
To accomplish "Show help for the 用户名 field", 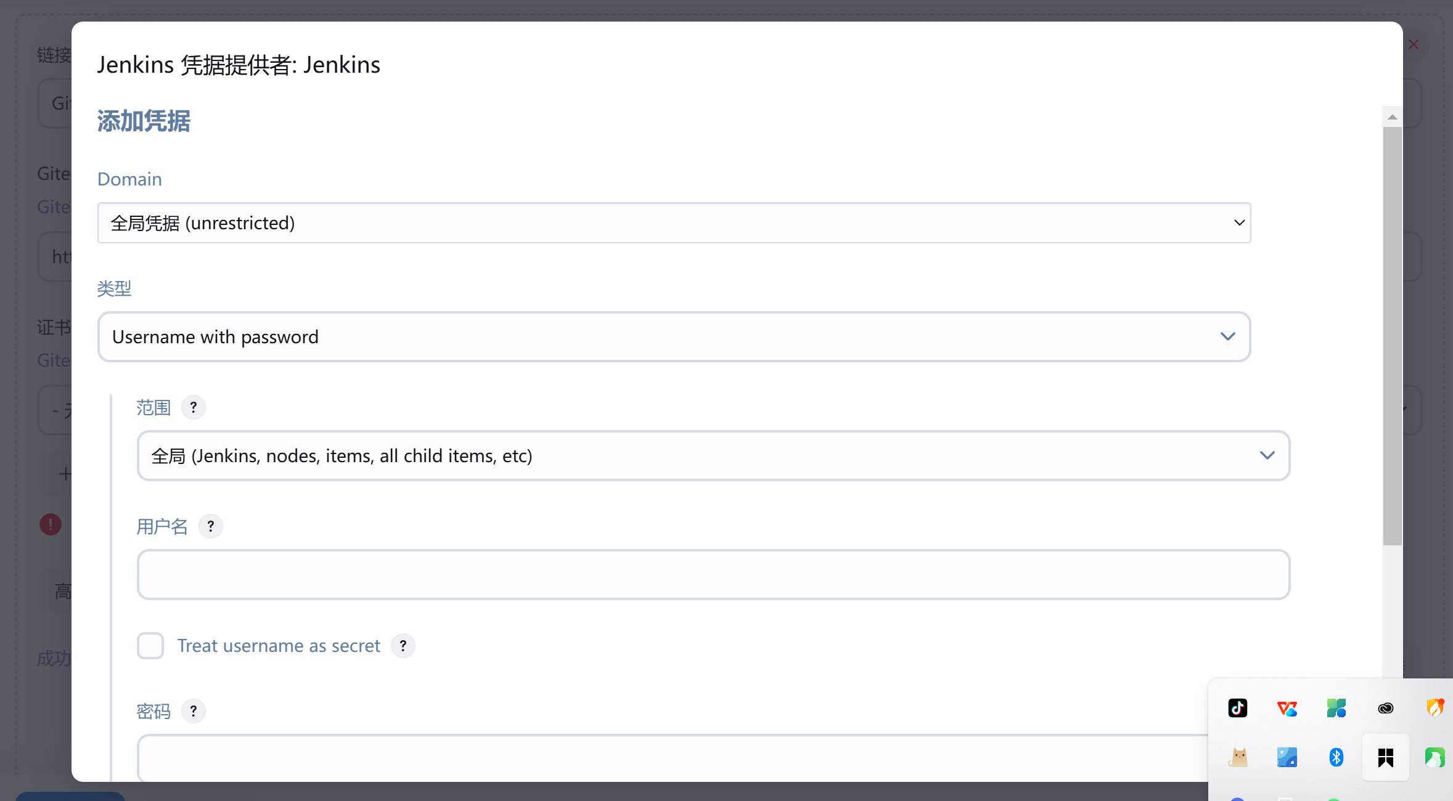I will click(x=211, y=526).
